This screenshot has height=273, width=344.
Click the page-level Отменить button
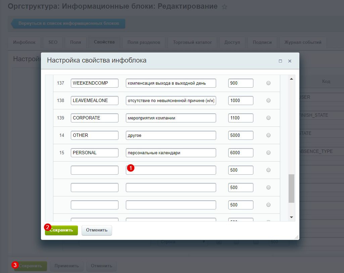[x=102, y=266]
